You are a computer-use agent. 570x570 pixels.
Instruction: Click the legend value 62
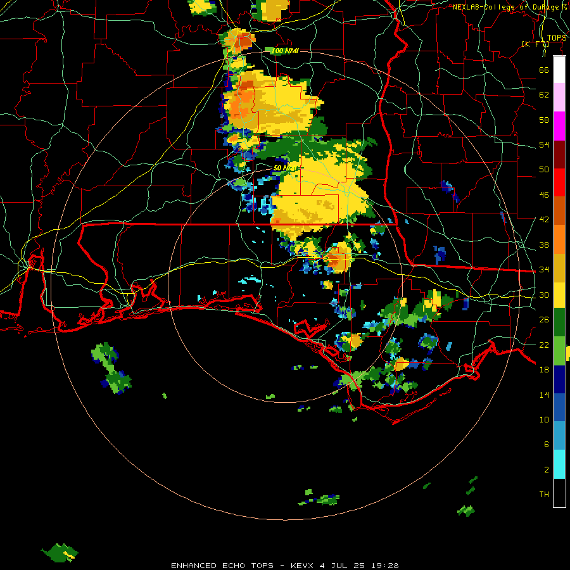544,95
